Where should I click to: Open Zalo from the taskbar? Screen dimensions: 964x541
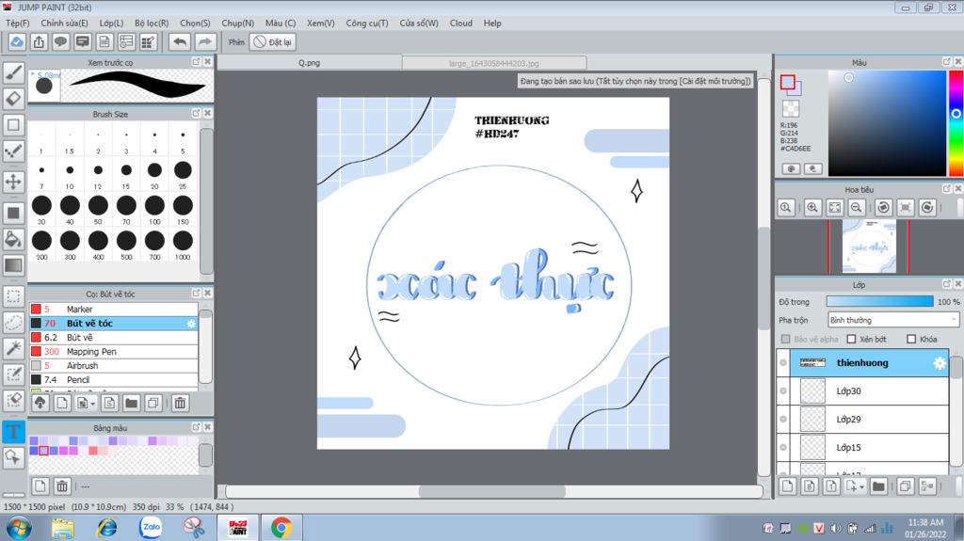pos(151,528)
